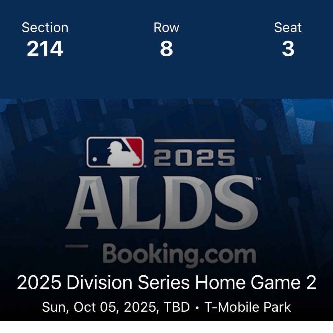Screen dimensions: 333x333
Task: Tap the TM trademark symbol beside ALDS
Action: 258,179
